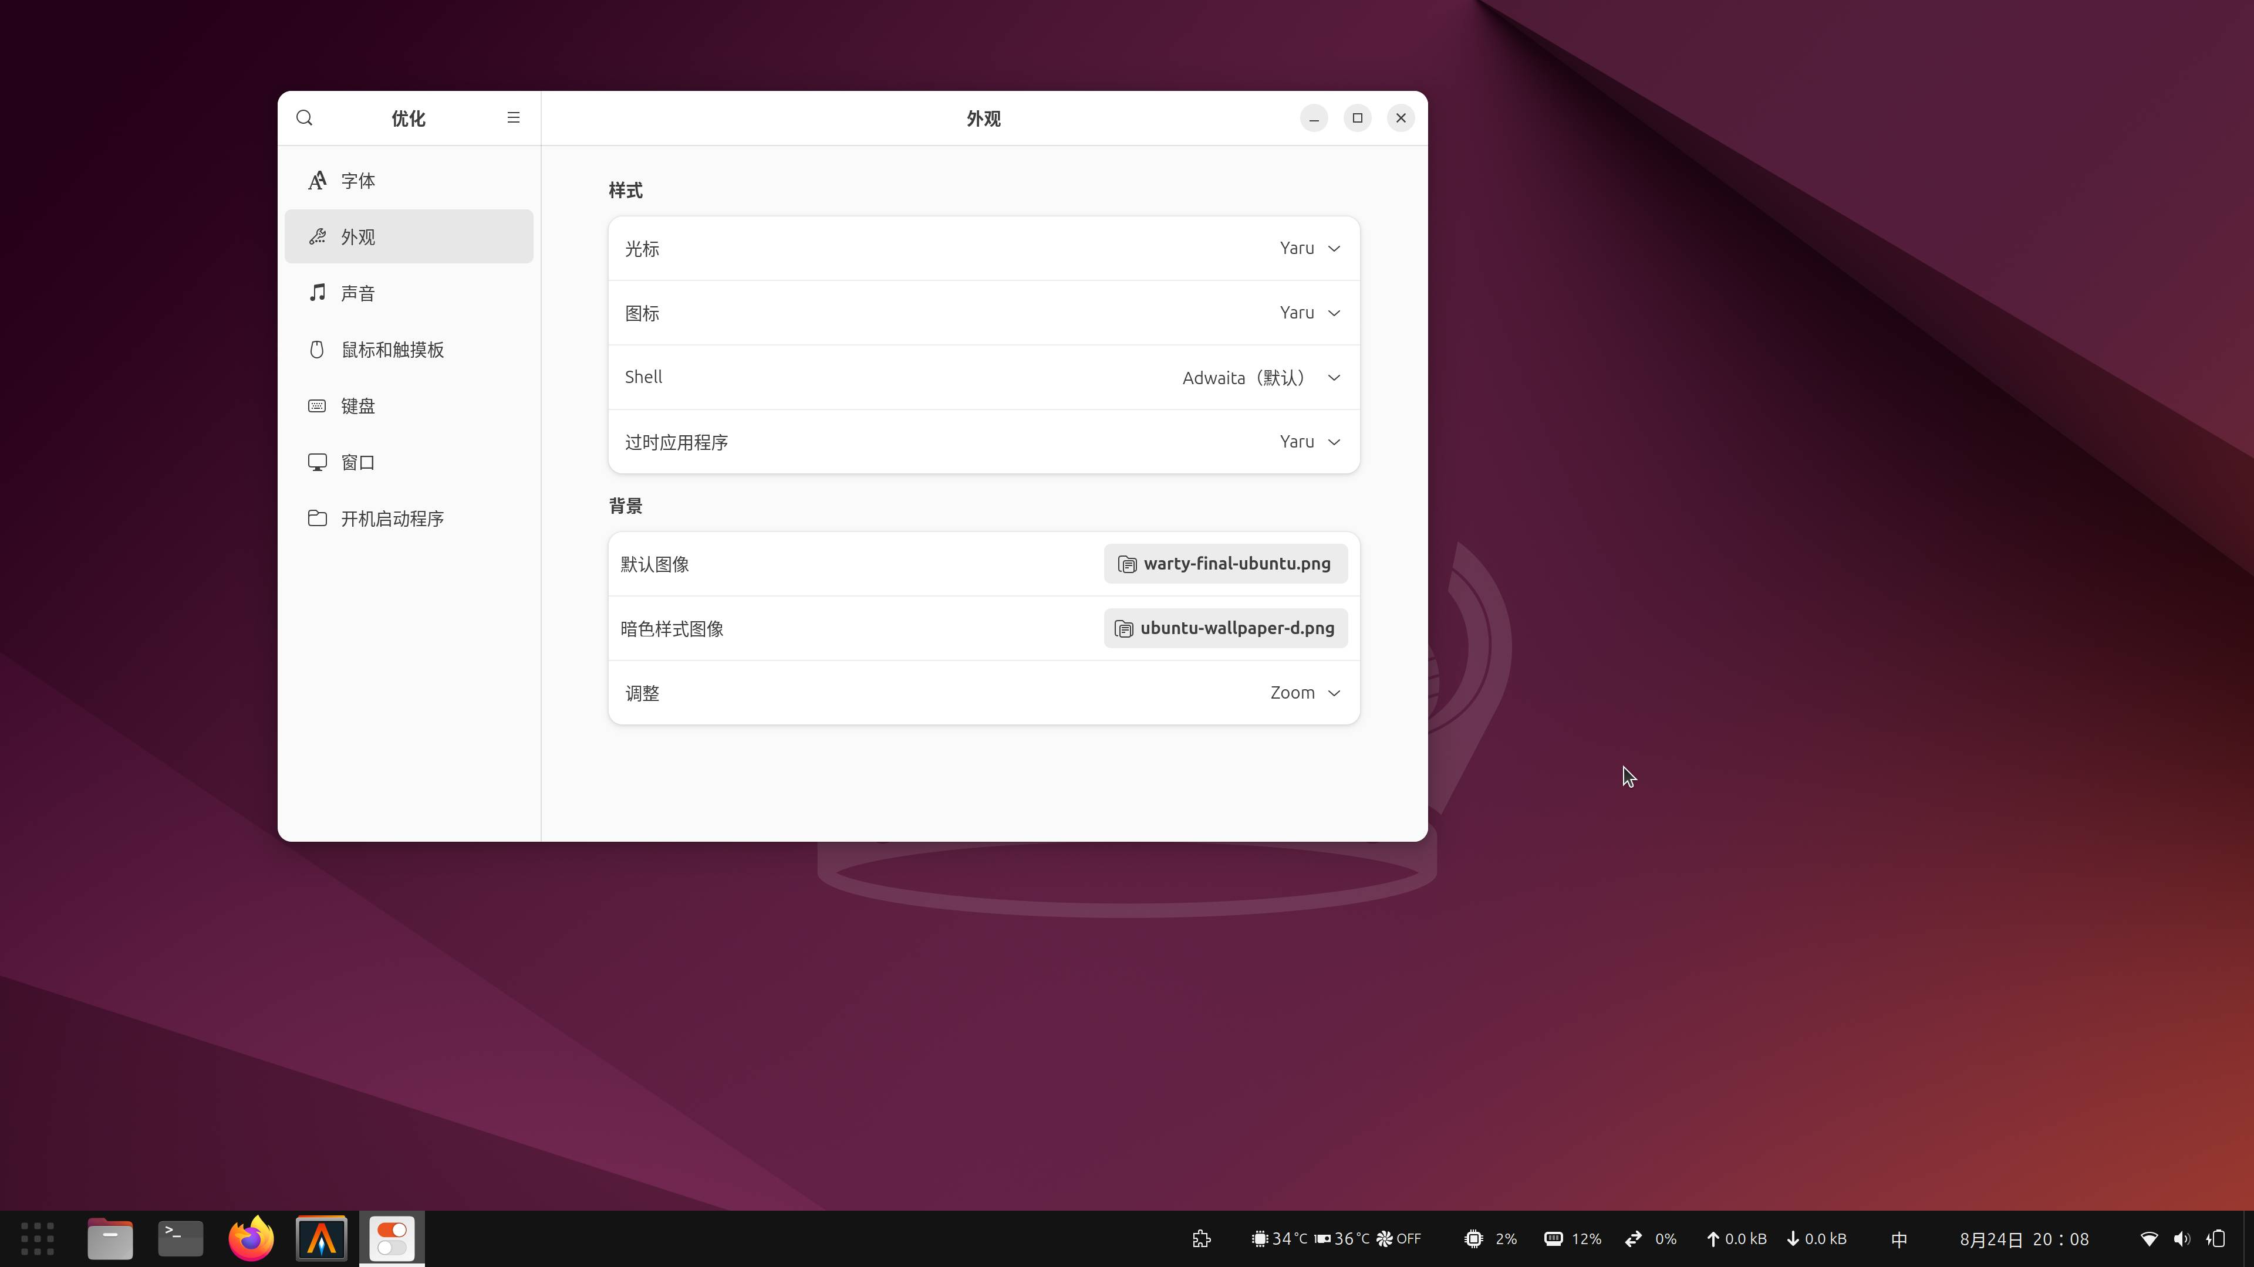Image resolution: width=2254 pixels, height=1267 pixels.
Task: Click the download speed 0.0 kB indicator
Action: 1817,1239
